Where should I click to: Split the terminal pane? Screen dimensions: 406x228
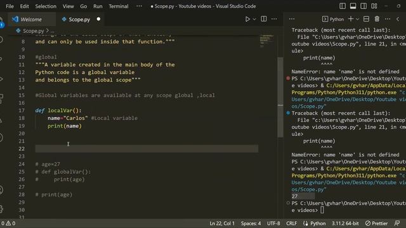(x=366, y=19)
